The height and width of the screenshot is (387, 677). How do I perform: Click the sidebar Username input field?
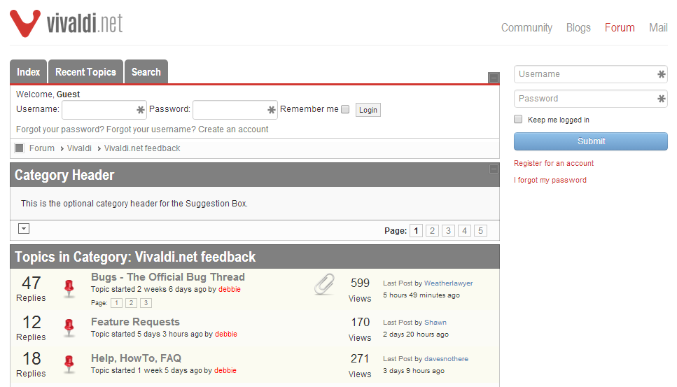click(587, 74)
